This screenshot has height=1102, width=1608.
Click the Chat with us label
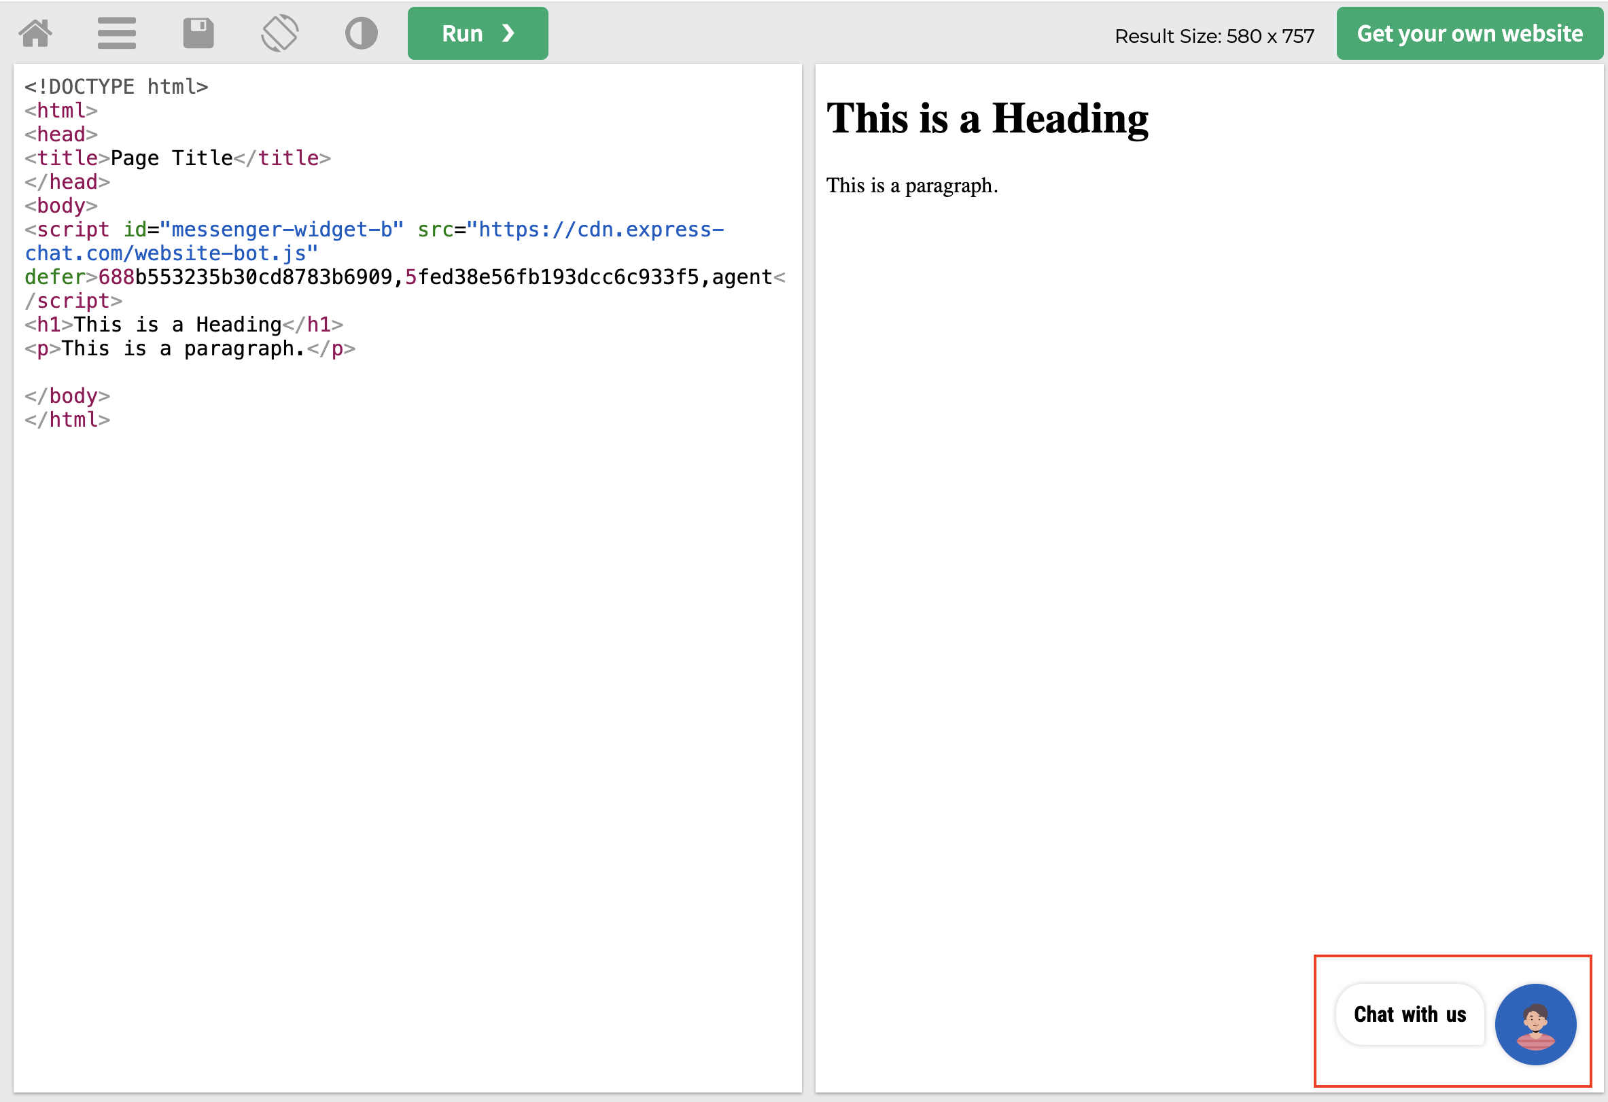point(1410,1014)
